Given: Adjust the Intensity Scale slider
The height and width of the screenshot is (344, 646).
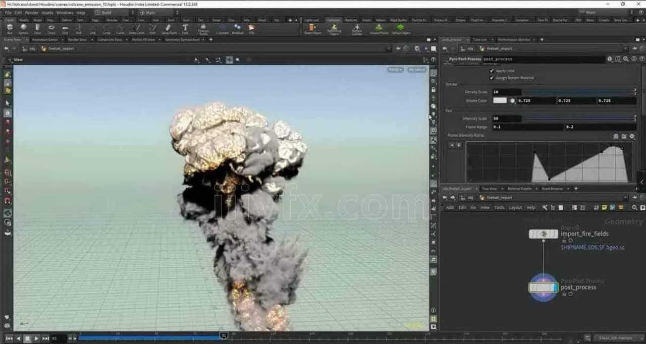Looking at the screenshot, I should tap(579, 119).
